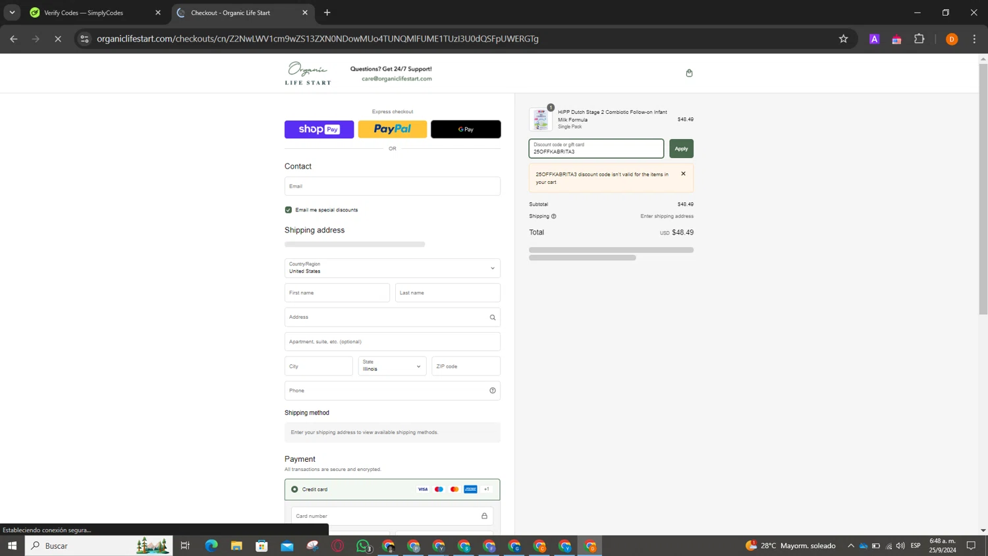Pay with Shop Pay button
Image resolution: width=988 pixels, height=556 pixels.
319,129
